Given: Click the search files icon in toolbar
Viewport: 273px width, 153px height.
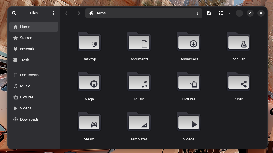Looking at the screenshot, I should [x=209, y=13].
